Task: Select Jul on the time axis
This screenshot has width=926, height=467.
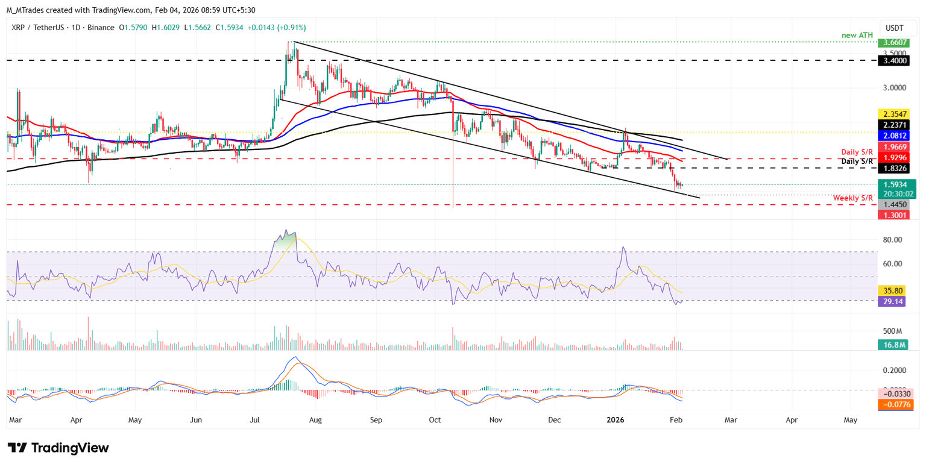Action: click(254, 418)
